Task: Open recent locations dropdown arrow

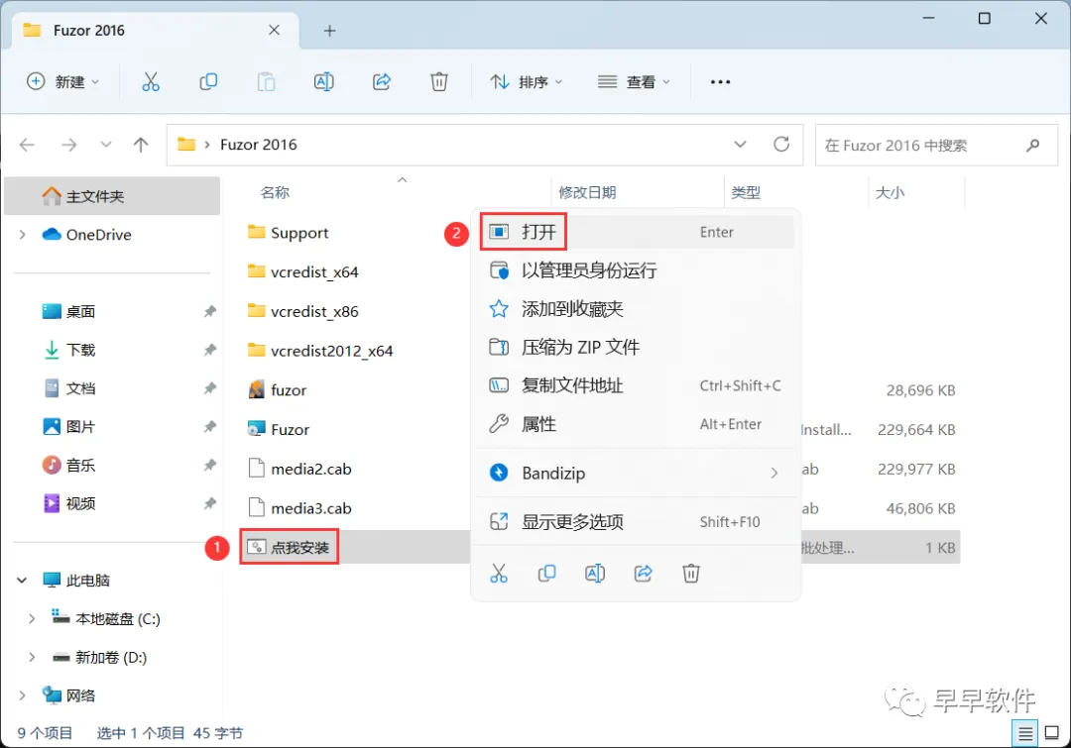Action: [106, 145]
